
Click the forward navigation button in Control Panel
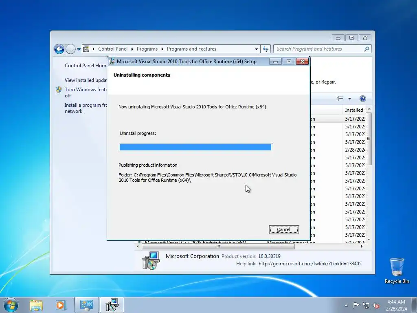[70, 49]
